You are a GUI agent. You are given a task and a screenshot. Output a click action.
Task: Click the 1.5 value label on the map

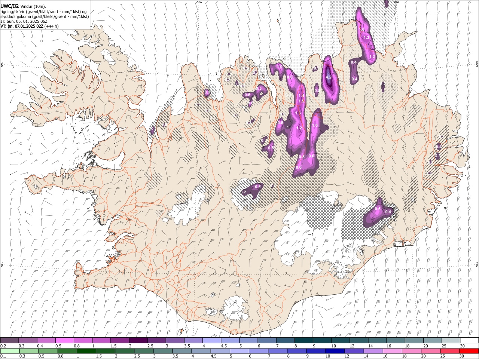click(301, 101)
